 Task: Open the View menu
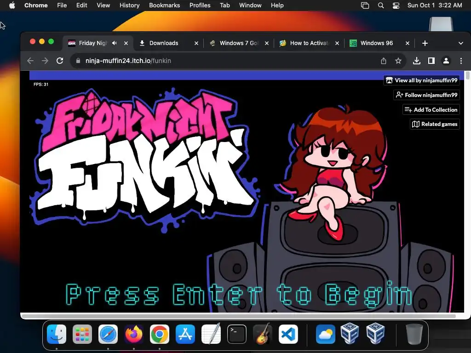(x=103, y=6)
